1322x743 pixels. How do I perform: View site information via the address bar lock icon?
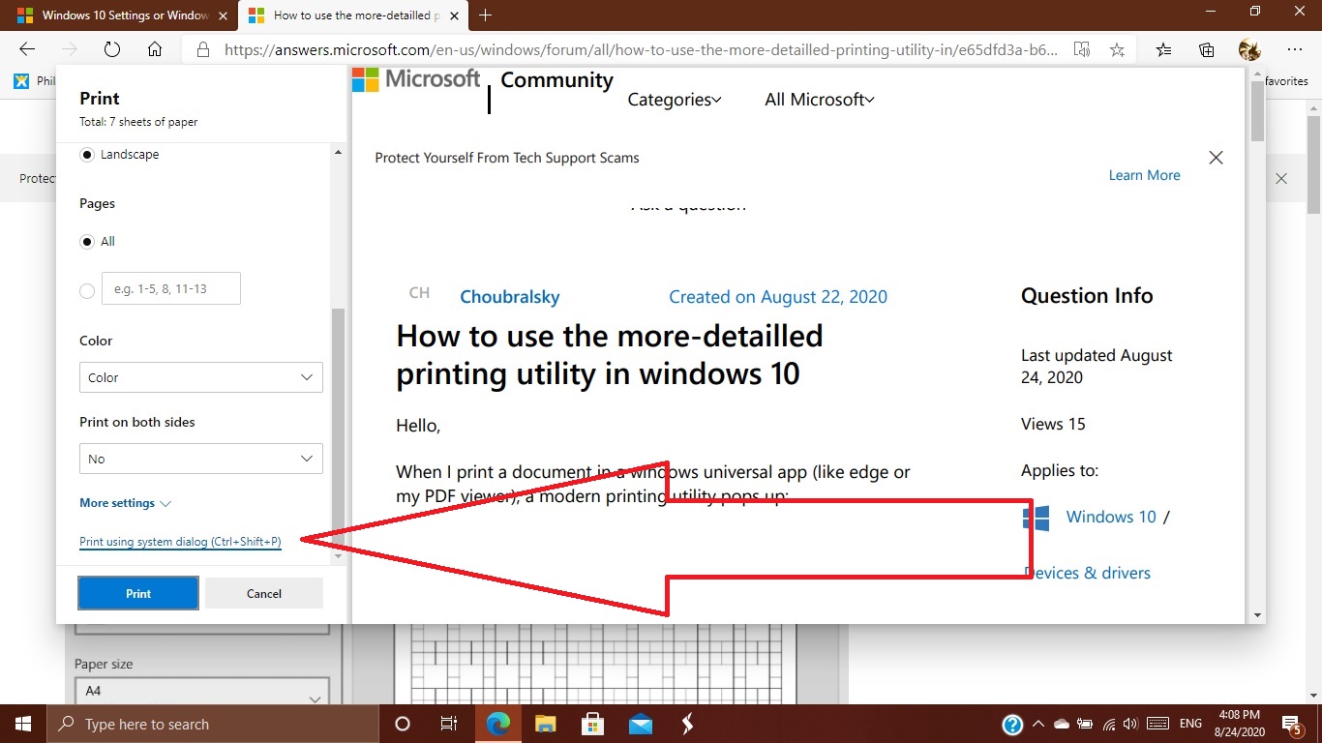coord(202,49)
